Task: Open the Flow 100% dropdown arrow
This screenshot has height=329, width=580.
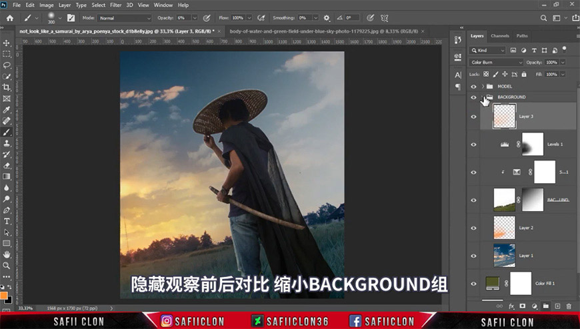Action: pyautogui.click(x=249, y=18)
